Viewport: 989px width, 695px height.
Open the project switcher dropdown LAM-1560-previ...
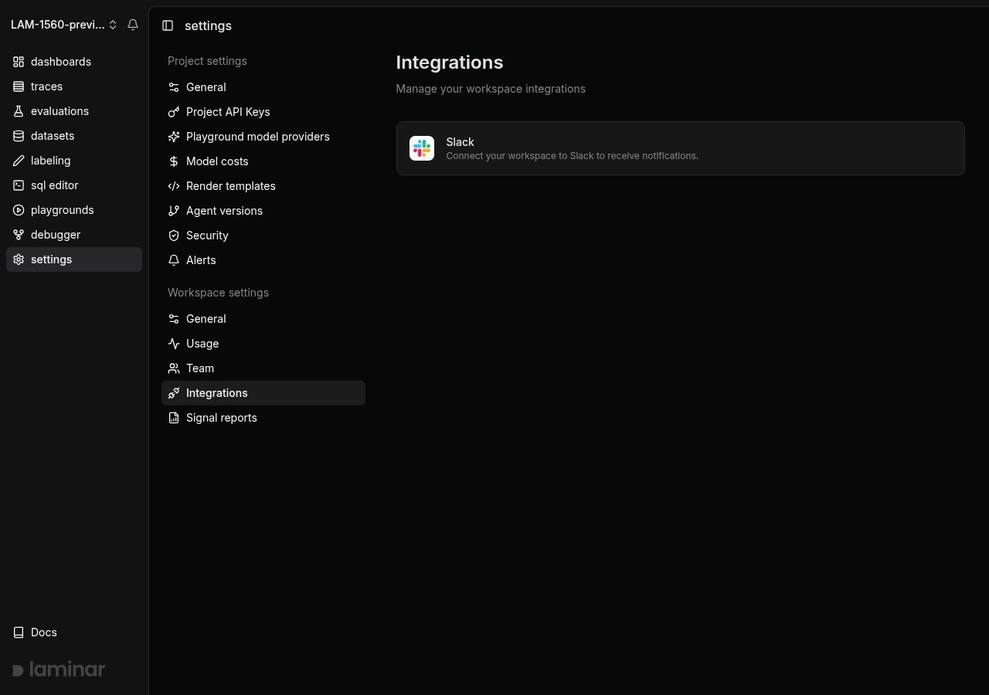63,25
